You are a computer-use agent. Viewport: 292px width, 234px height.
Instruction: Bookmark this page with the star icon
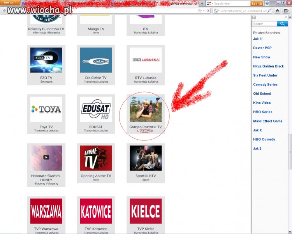point(200,11)
